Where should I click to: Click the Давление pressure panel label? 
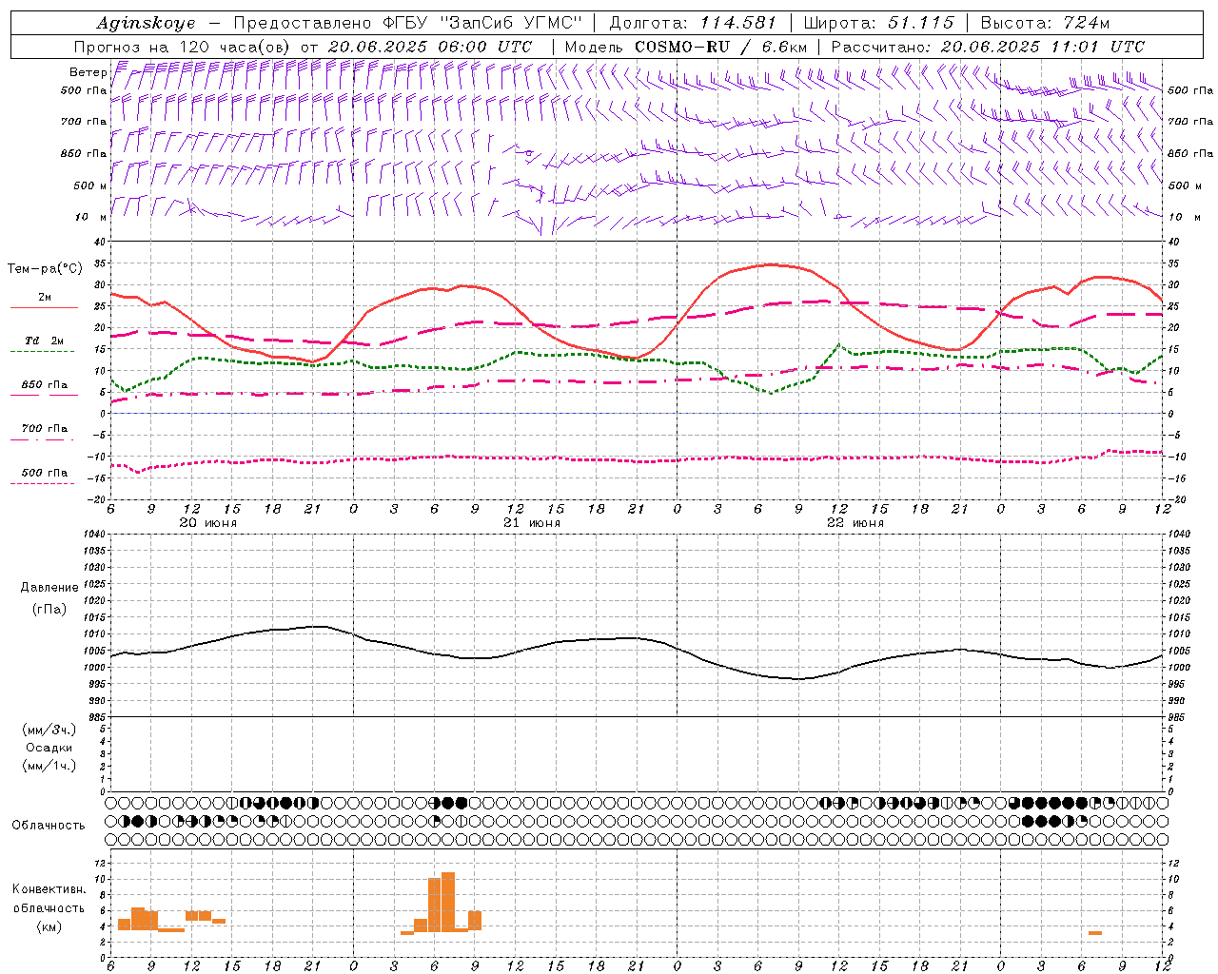pyautogui.click(x=49, y=588)
